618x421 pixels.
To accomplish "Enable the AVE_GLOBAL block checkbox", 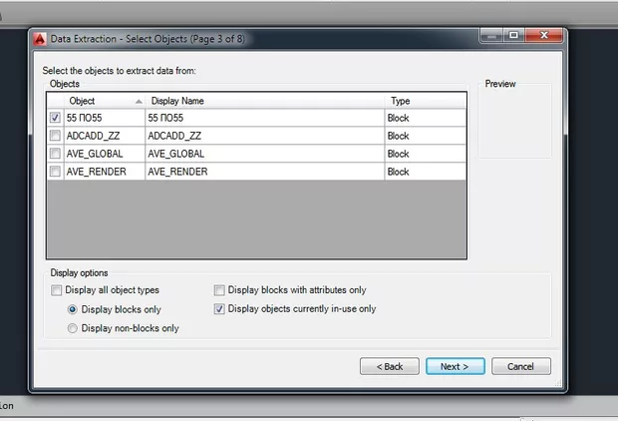I will tap(55, 154).
